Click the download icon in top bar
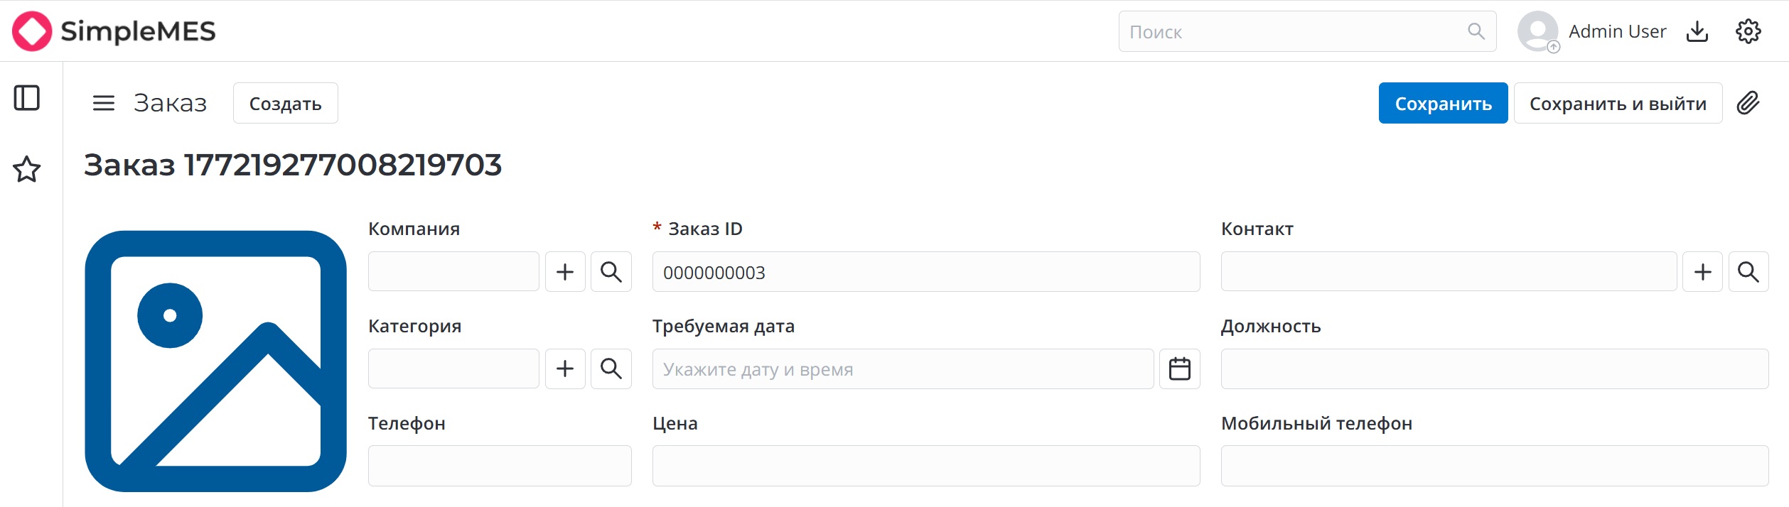This screenshot has width=1789, height=507. coord(1697,31)
